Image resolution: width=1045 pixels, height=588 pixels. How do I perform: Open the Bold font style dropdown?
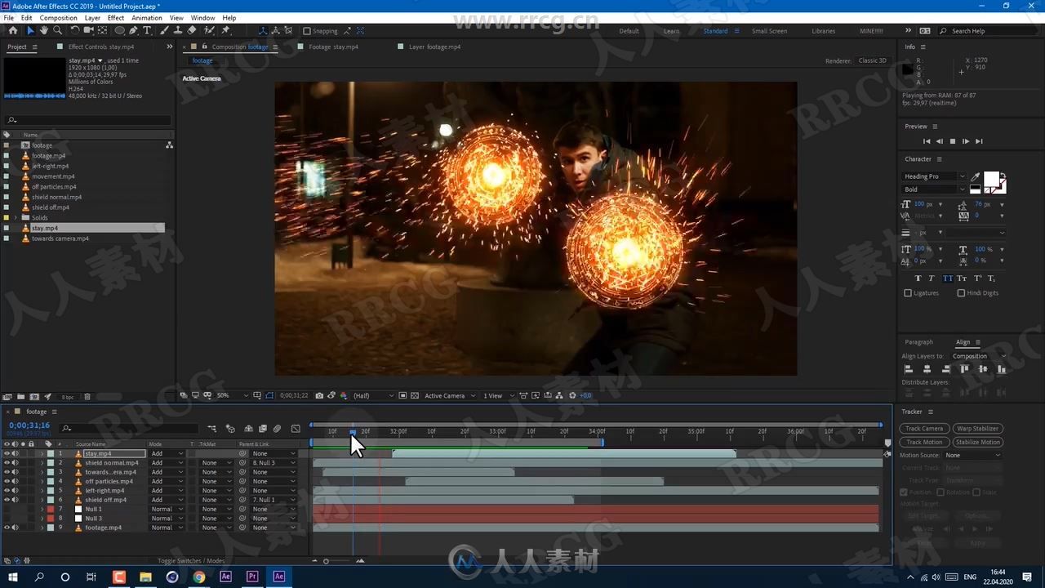click(x=934, y=189)
